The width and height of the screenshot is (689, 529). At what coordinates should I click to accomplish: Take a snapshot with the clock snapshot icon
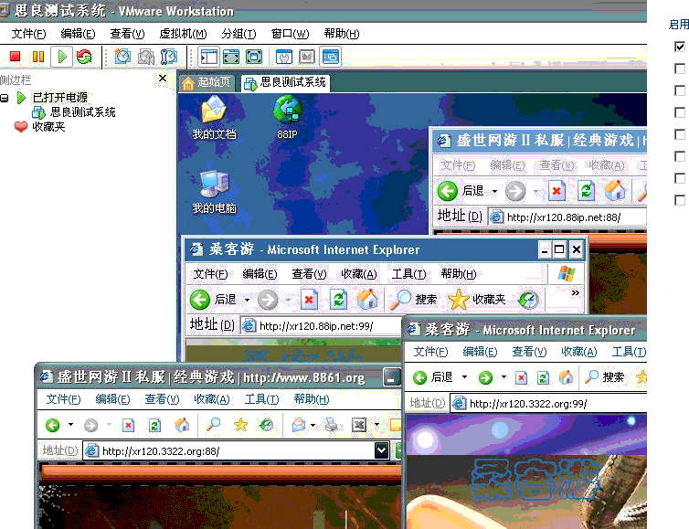click(122, 57)
